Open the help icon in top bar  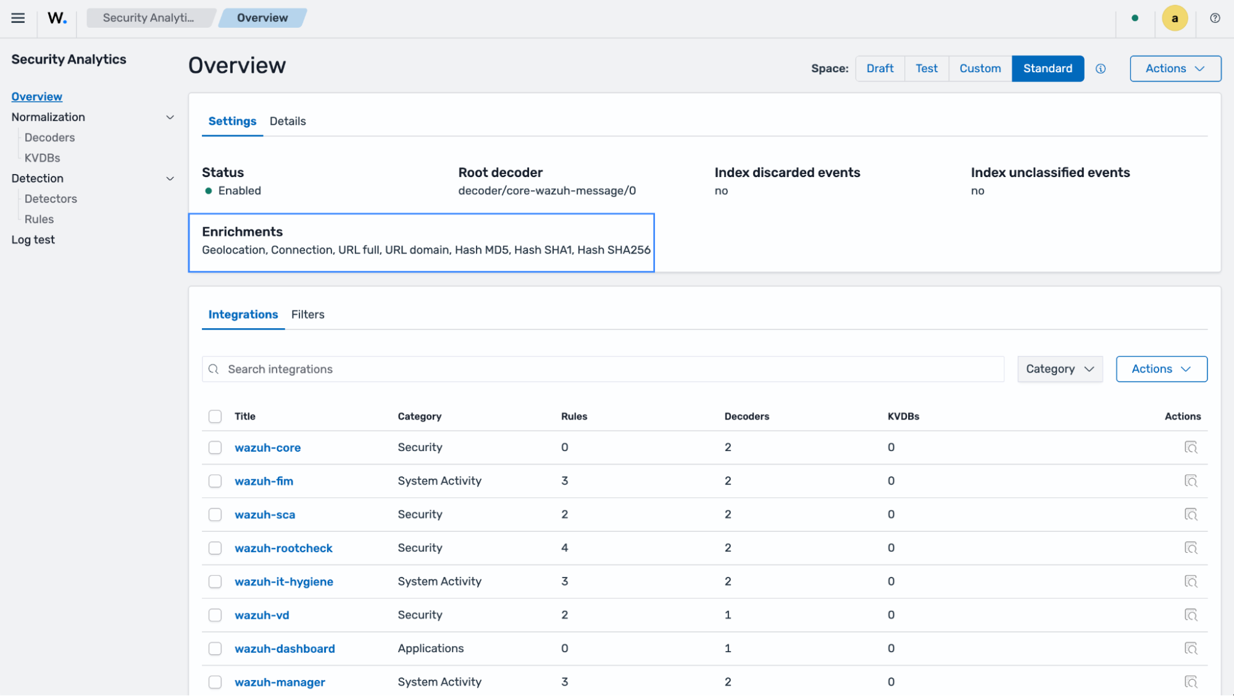click(x=1215, y=18)
